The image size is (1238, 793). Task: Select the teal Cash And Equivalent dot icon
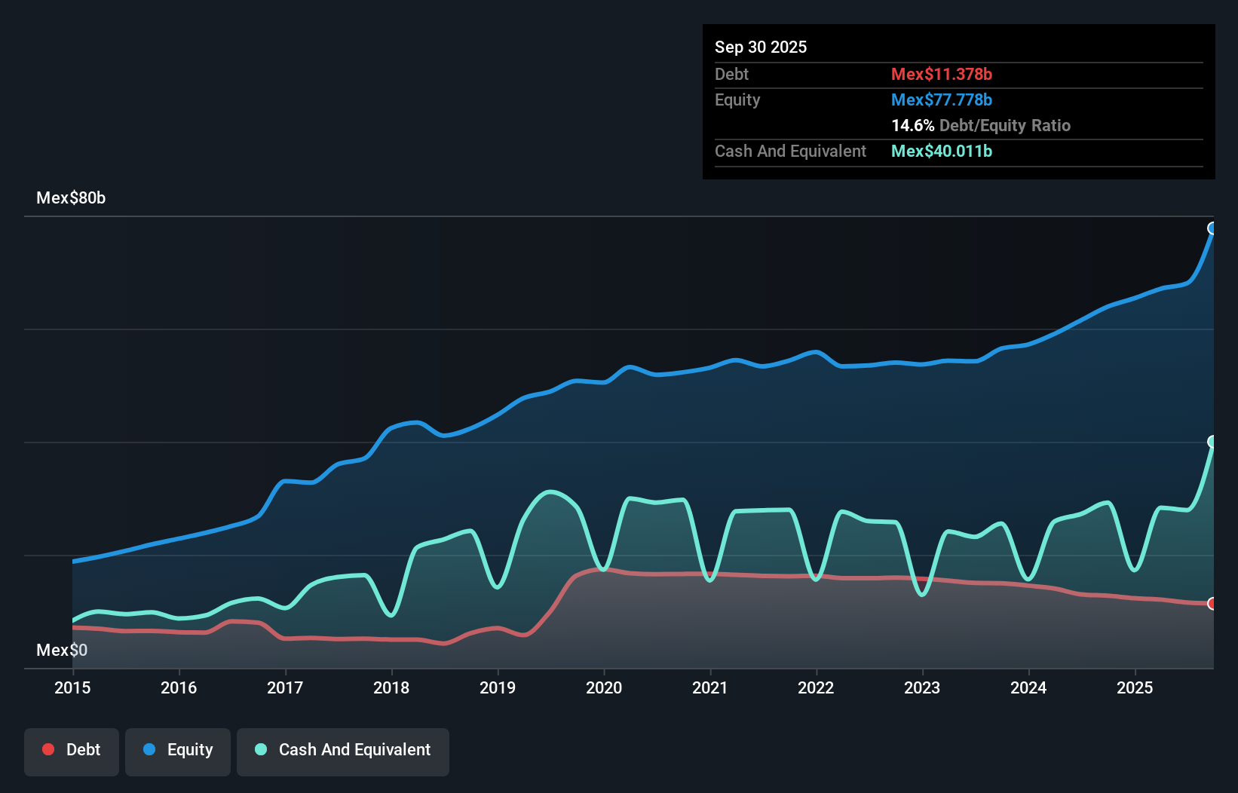coord(260,749)
